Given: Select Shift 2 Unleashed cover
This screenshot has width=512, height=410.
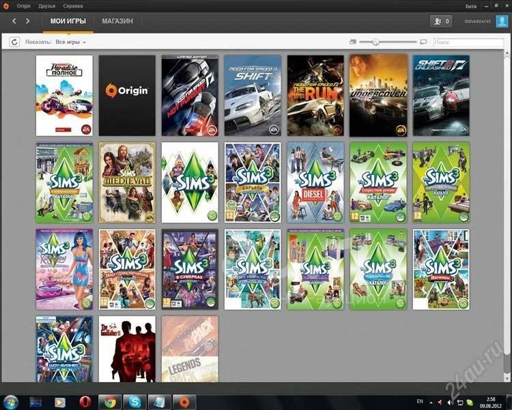Looking at the screenshot, I should tap(441, 96).
